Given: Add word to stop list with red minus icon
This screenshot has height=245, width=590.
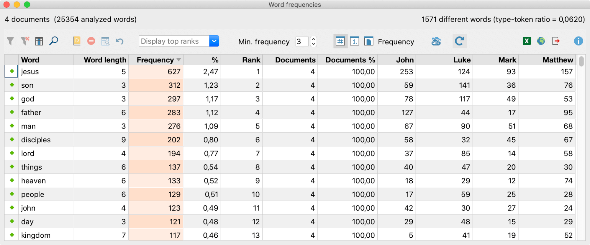Looking at the screenshot, I should (91, 41).
